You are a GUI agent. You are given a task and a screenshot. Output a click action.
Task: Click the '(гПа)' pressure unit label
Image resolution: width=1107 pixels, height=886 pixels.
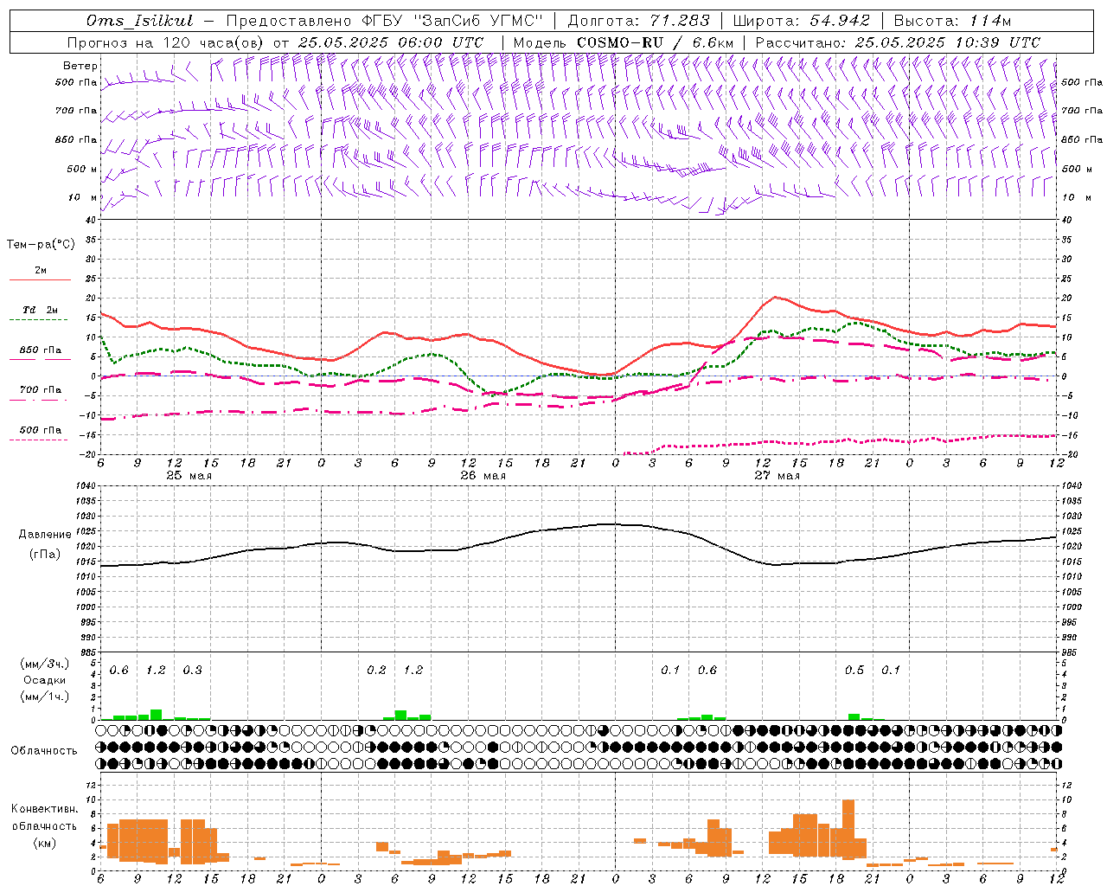[x=44, y=555]
